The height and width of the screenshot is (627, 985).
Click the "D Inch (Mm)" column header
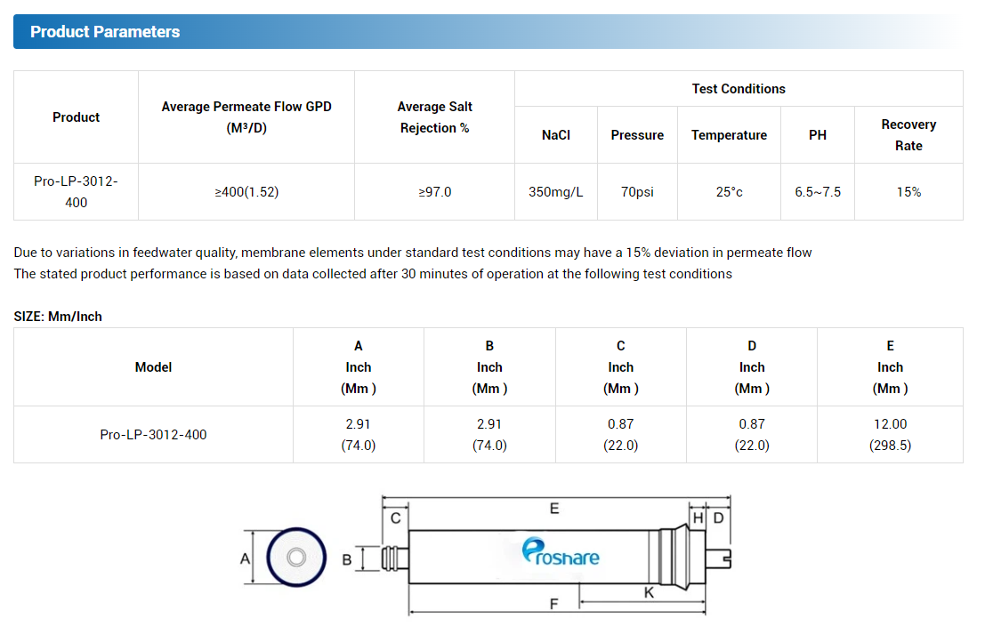click(752, 367)
